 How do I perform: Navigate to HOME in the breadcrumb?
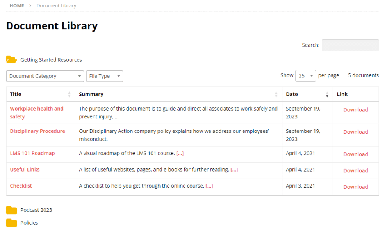pos(16,5)
